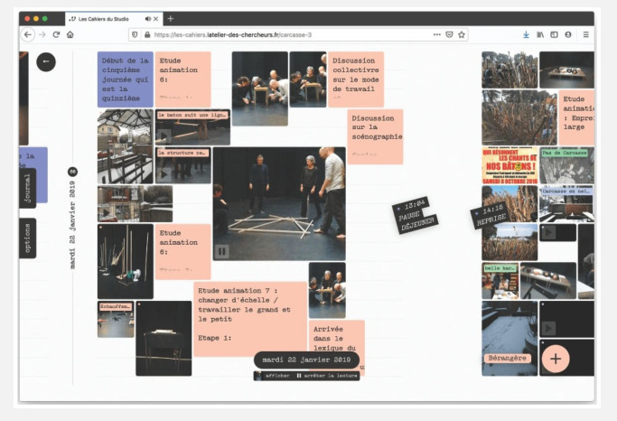
Task: Bookmark this page with the star icon
Action: [462, 34]
